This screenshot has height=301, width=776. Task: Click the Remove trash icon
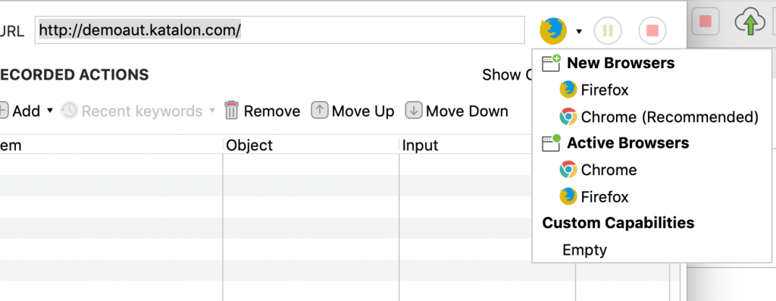click(231, 111)
